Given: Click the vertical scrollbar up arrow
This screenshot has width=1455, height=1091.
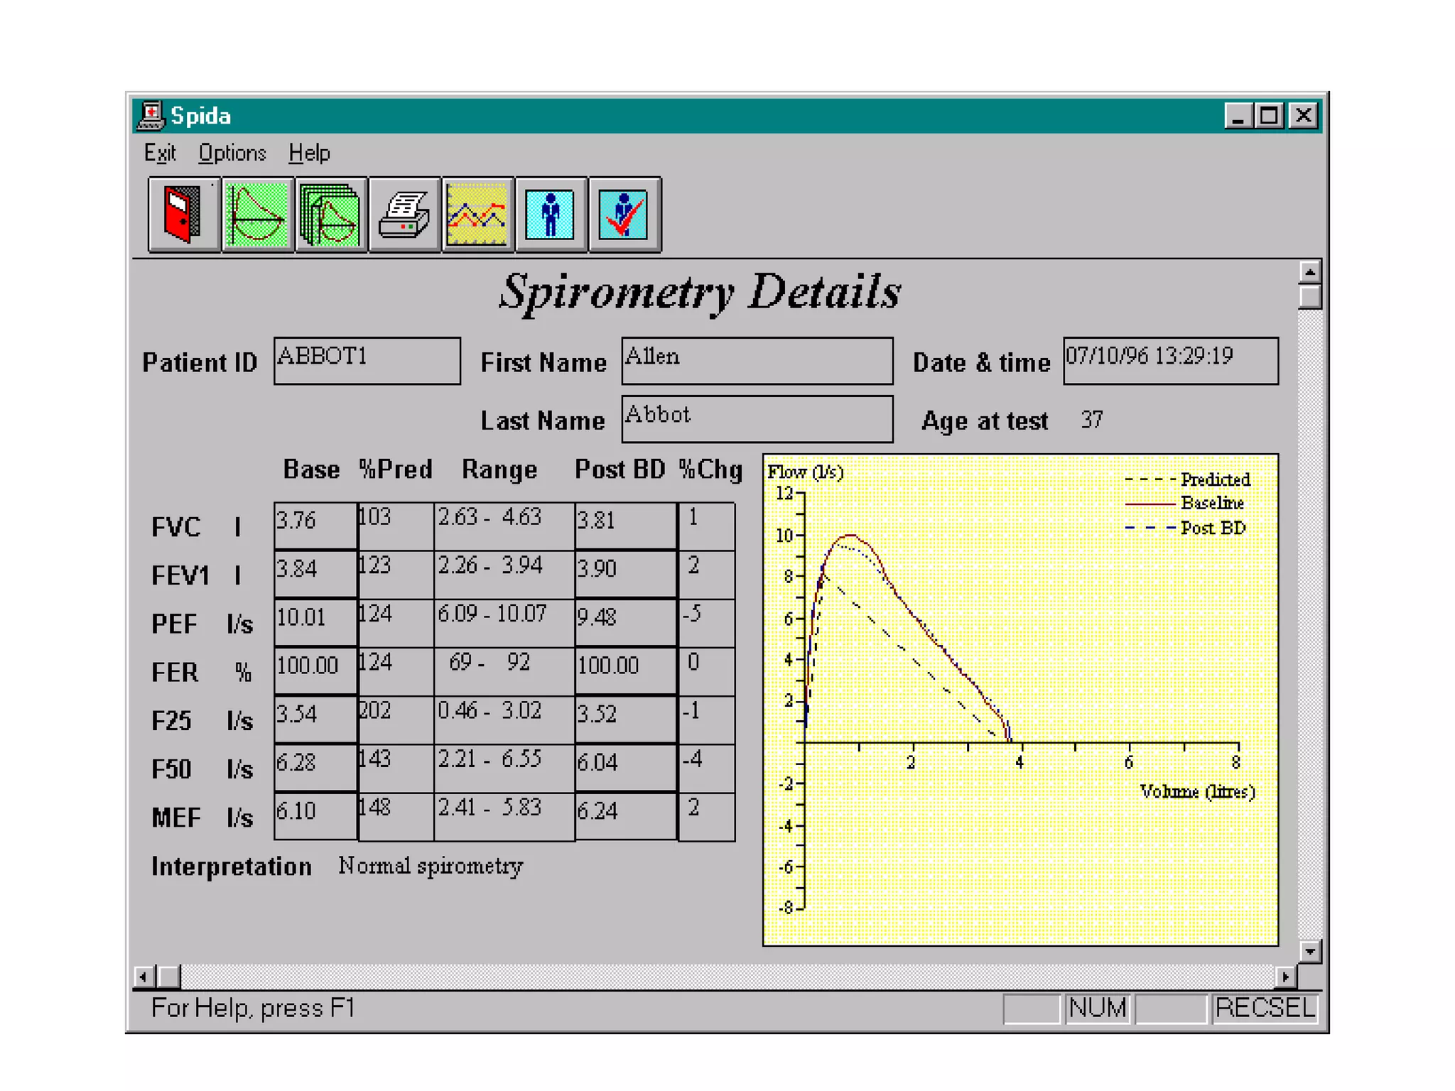Looking at the screenshot, I should tap(1309, 271).
